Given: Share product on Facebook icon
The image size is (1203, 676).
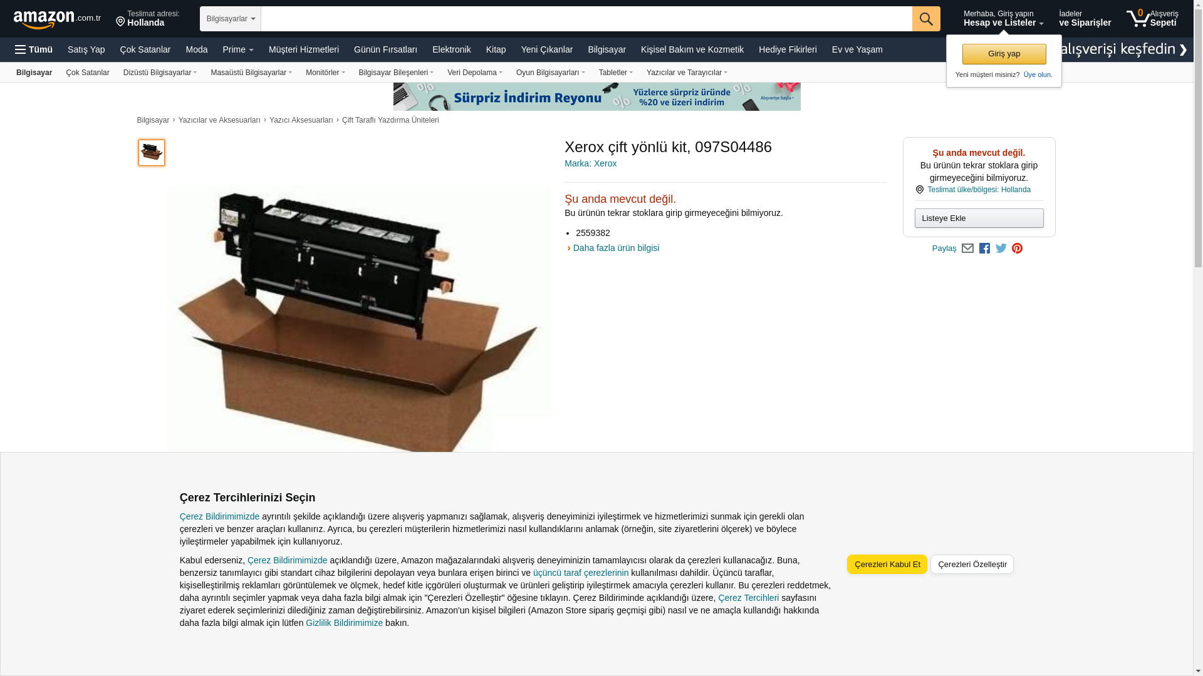Looking at the screenshot, I should tap(984, 248).
